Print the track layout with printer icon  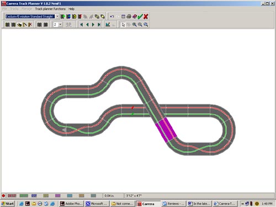tap(129, 17)
